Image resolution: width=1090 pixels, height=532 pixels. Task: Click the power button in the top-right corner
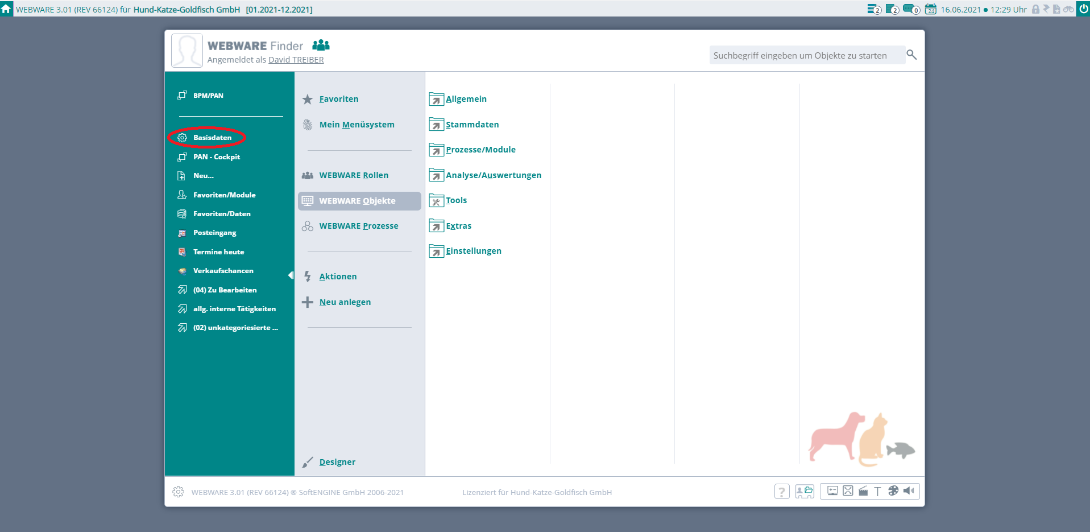coord(1083,9)
